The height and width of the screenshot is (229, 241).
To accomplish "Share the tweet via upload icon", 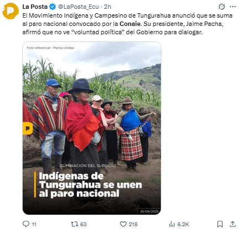I will click(x=233, y=224).
